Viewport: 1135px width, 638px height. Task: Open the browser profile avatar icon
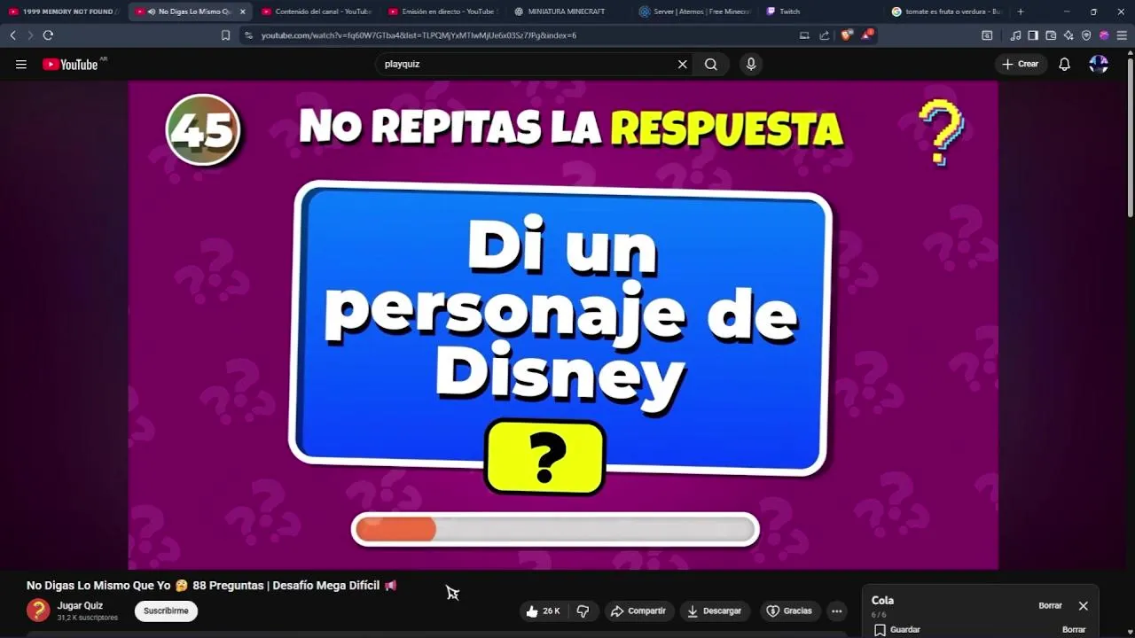(x=1104, y=35)
